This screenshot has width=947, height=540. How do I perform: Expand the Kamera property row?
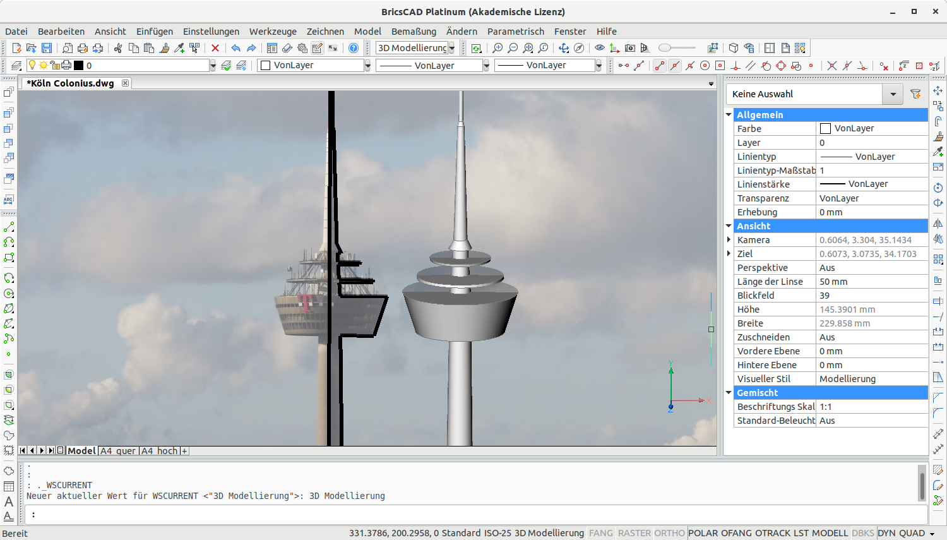pos(729,240)
